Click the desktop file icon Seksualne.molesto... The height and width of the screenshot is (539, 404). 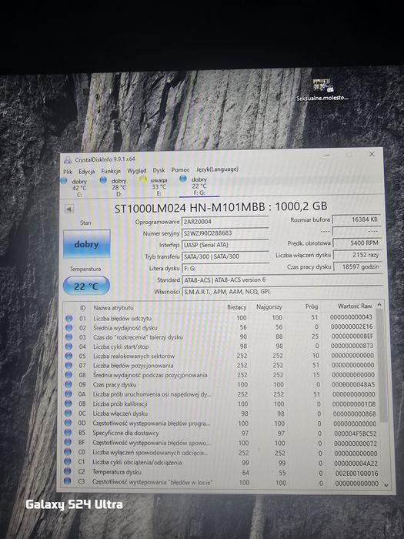pos(322,90)
